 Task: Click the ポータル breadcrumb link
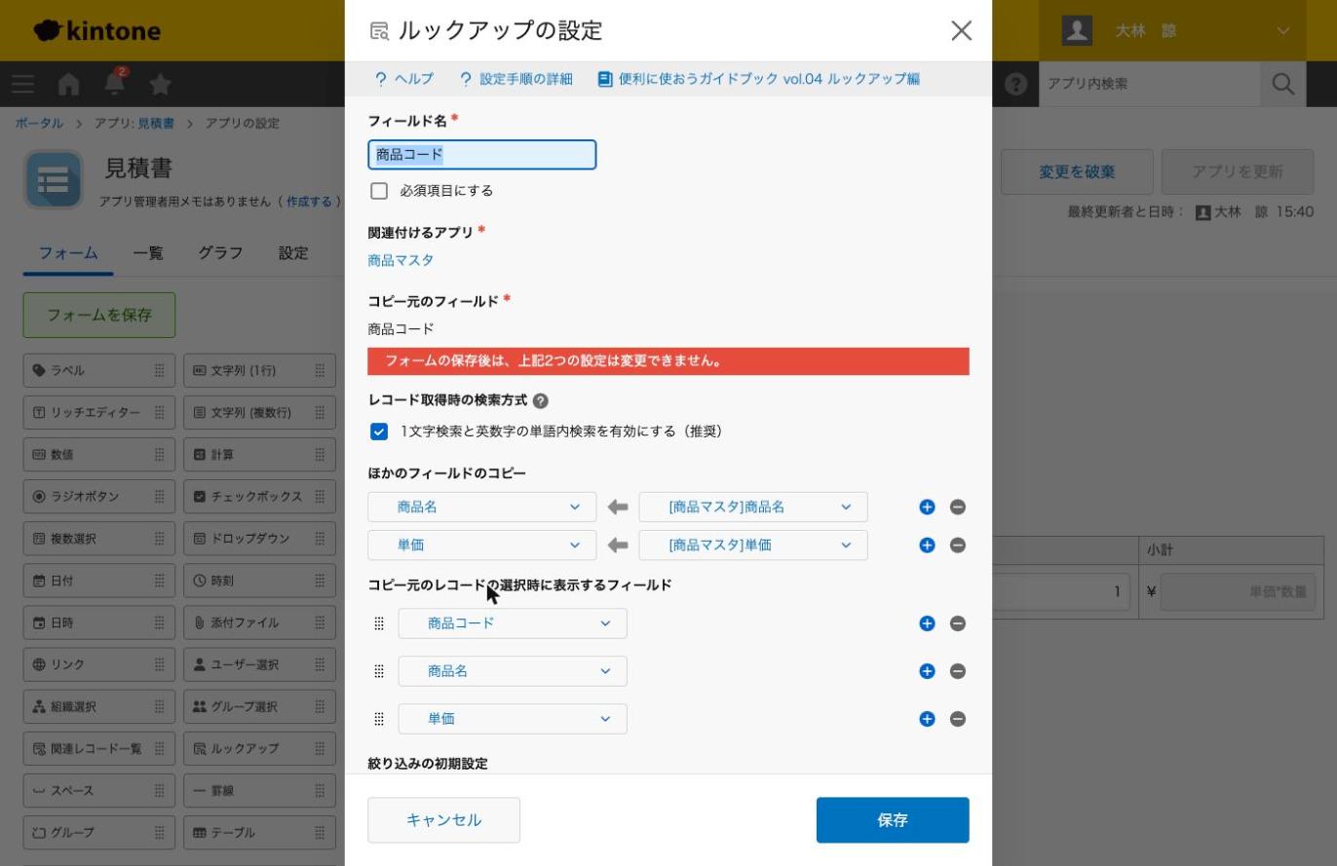tap(39, 124)
